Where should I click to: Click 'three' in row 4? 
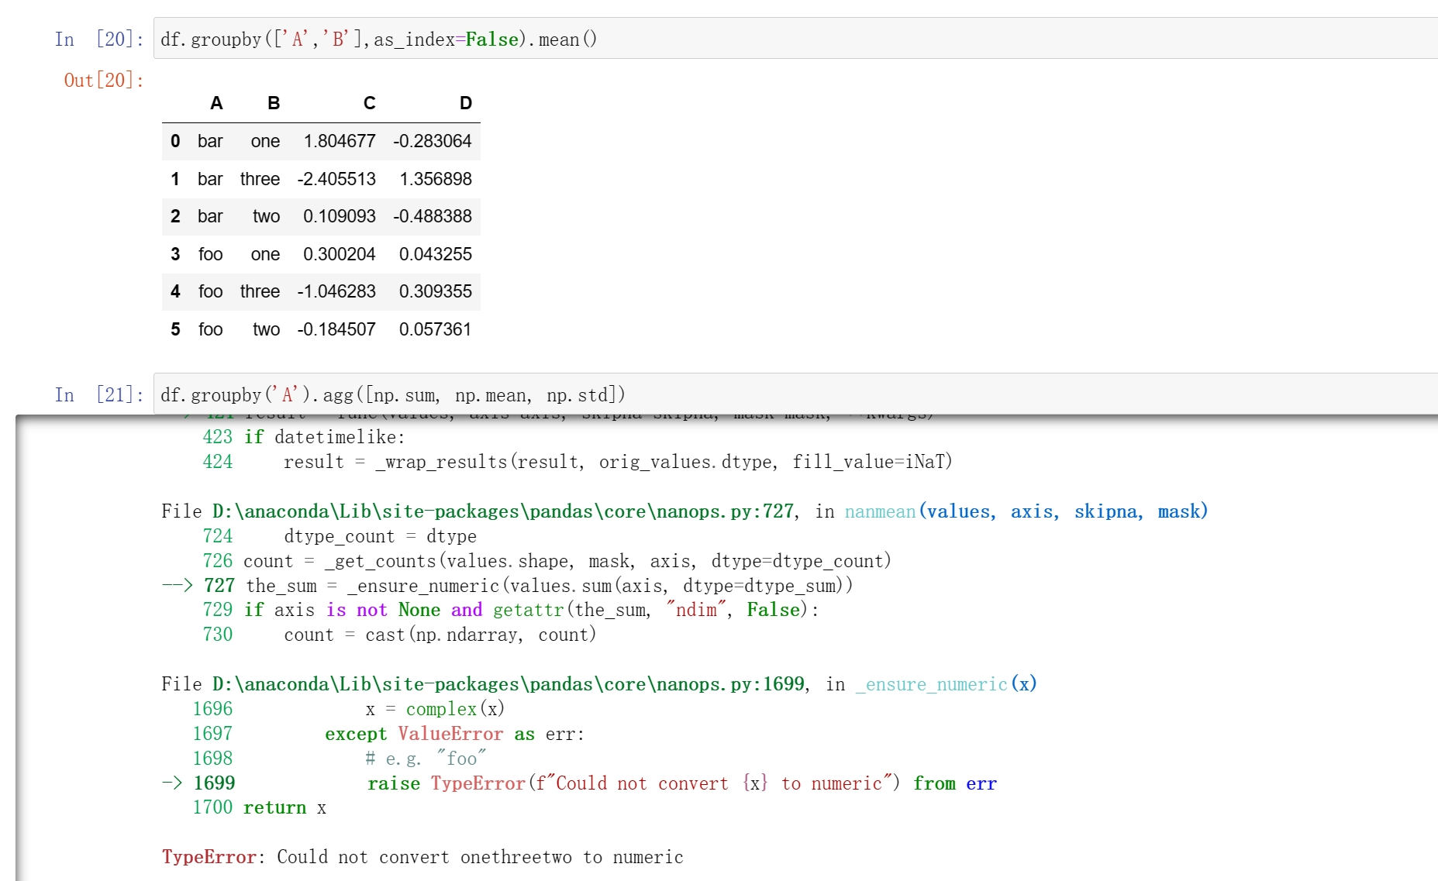(x=260, y=291)
